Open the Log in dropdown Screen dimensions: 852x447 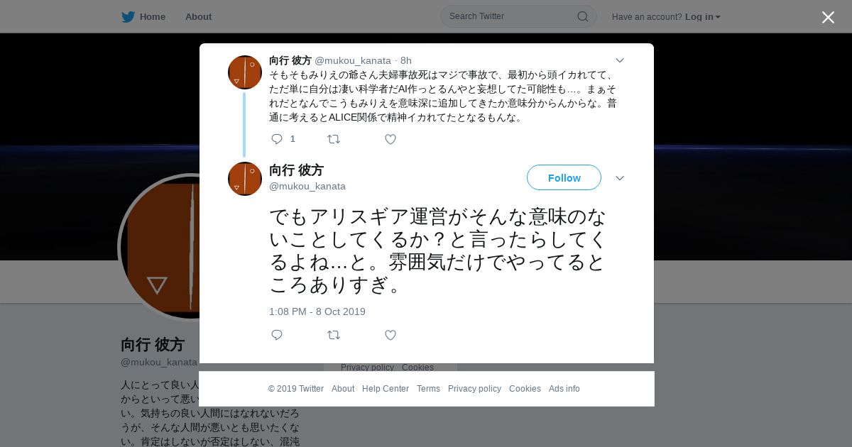(x=703, y=17)
